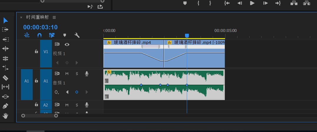The width and height of the screenshot is (317, 132).
Task: Select first 玻璃酒杯摔碎.mp4 clip
Action: click(x=133, y=54)
